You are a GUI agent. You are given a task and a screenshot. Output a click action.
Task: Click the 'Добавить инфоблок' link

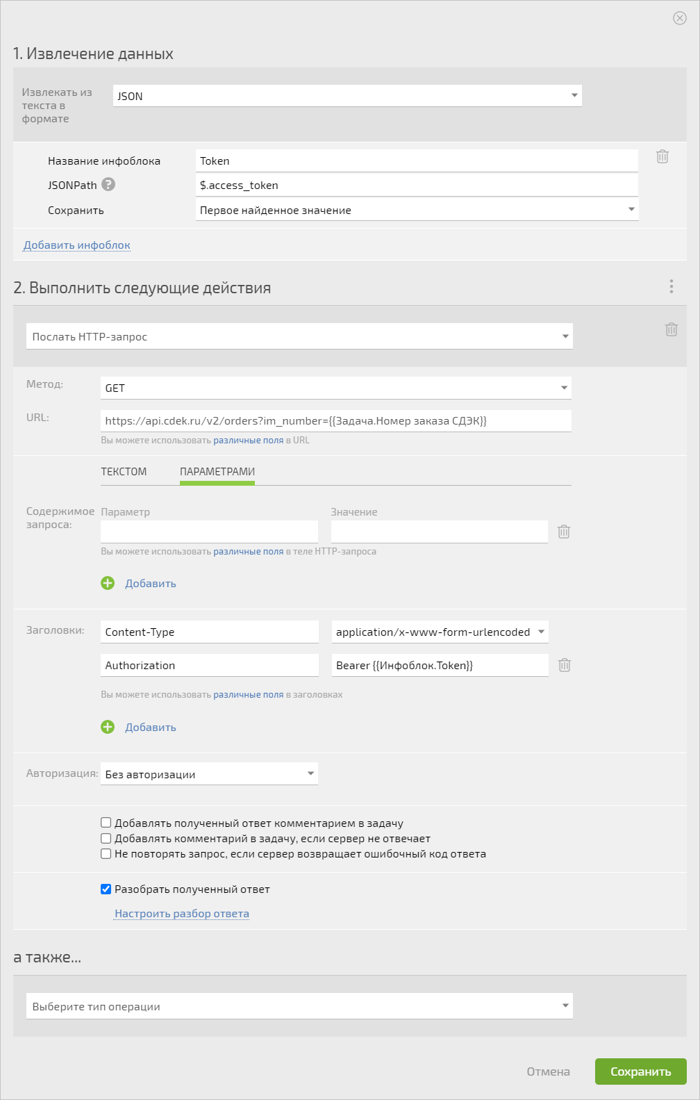(77, 245)
